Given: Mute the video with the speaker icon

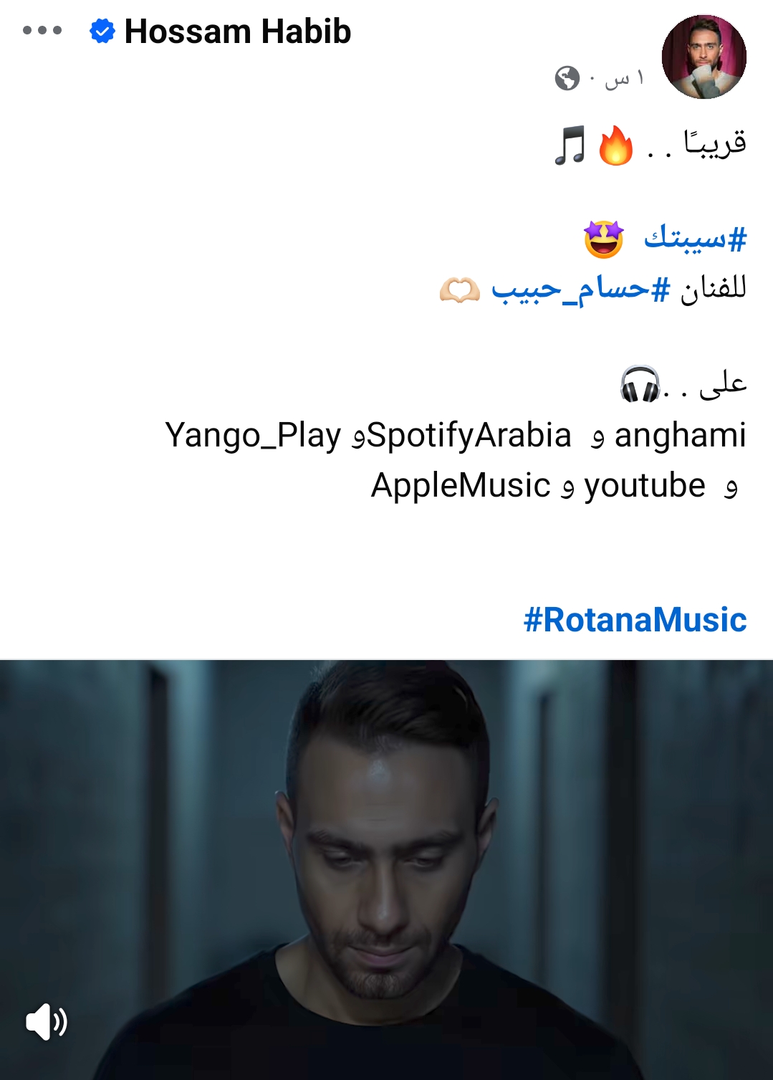Looking at the screenshot, I should (x=46, y=1021).
